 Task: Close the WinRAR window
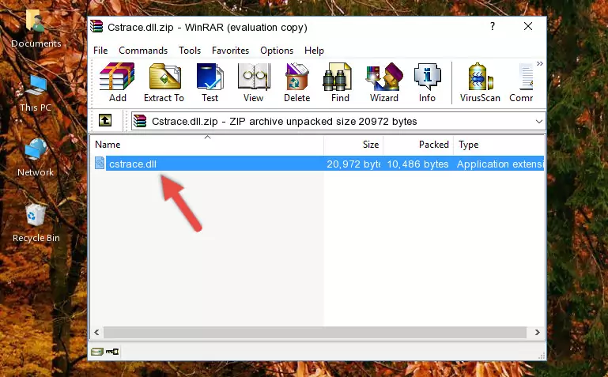(x=528, y=26)
